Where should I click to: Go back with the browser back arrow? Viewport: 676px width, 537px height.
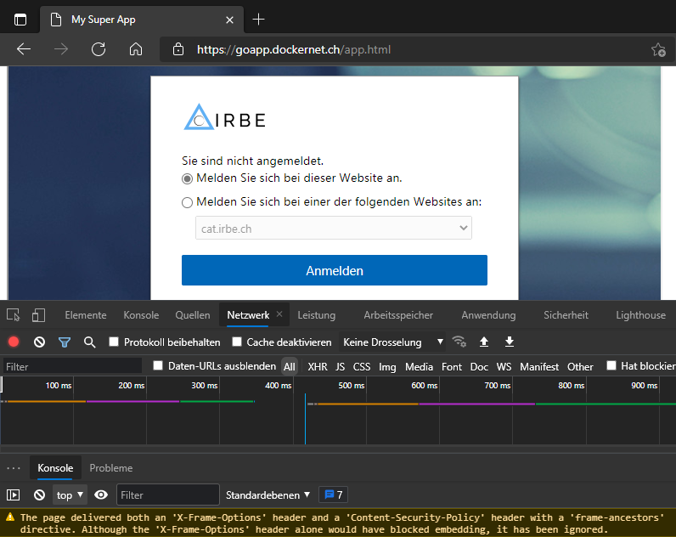[24, 49]
